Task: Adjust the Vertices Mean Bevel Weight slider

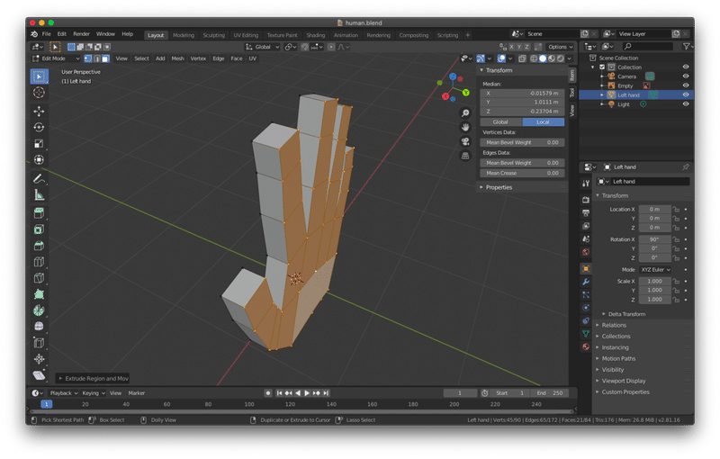Action: coord(523,142)
